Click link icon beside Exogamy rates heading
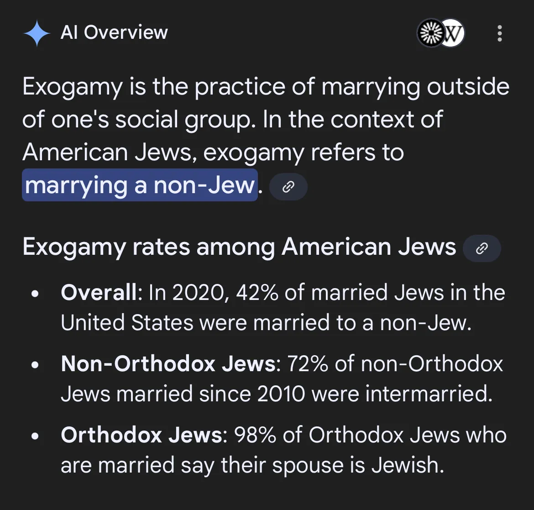 (x=482, y=248)
